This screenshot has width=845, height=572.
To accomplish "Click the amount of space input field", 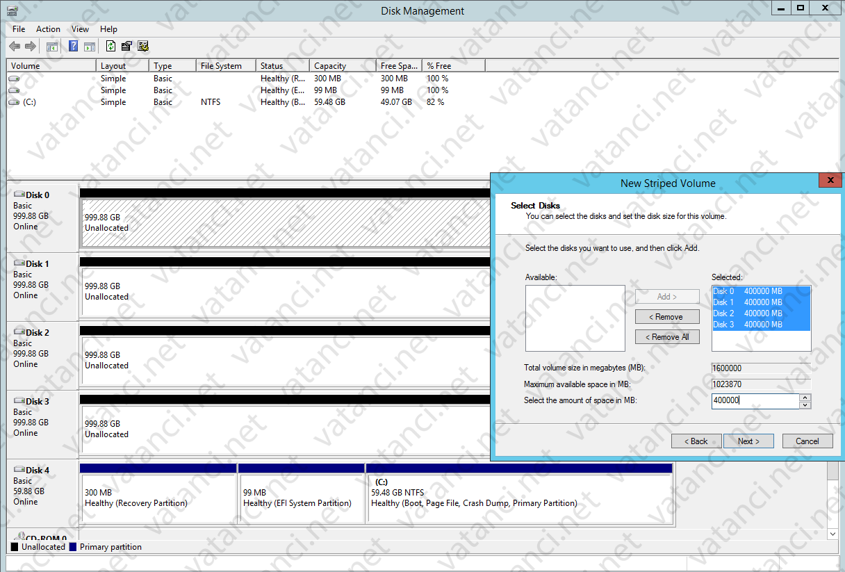I will [754, 400].
